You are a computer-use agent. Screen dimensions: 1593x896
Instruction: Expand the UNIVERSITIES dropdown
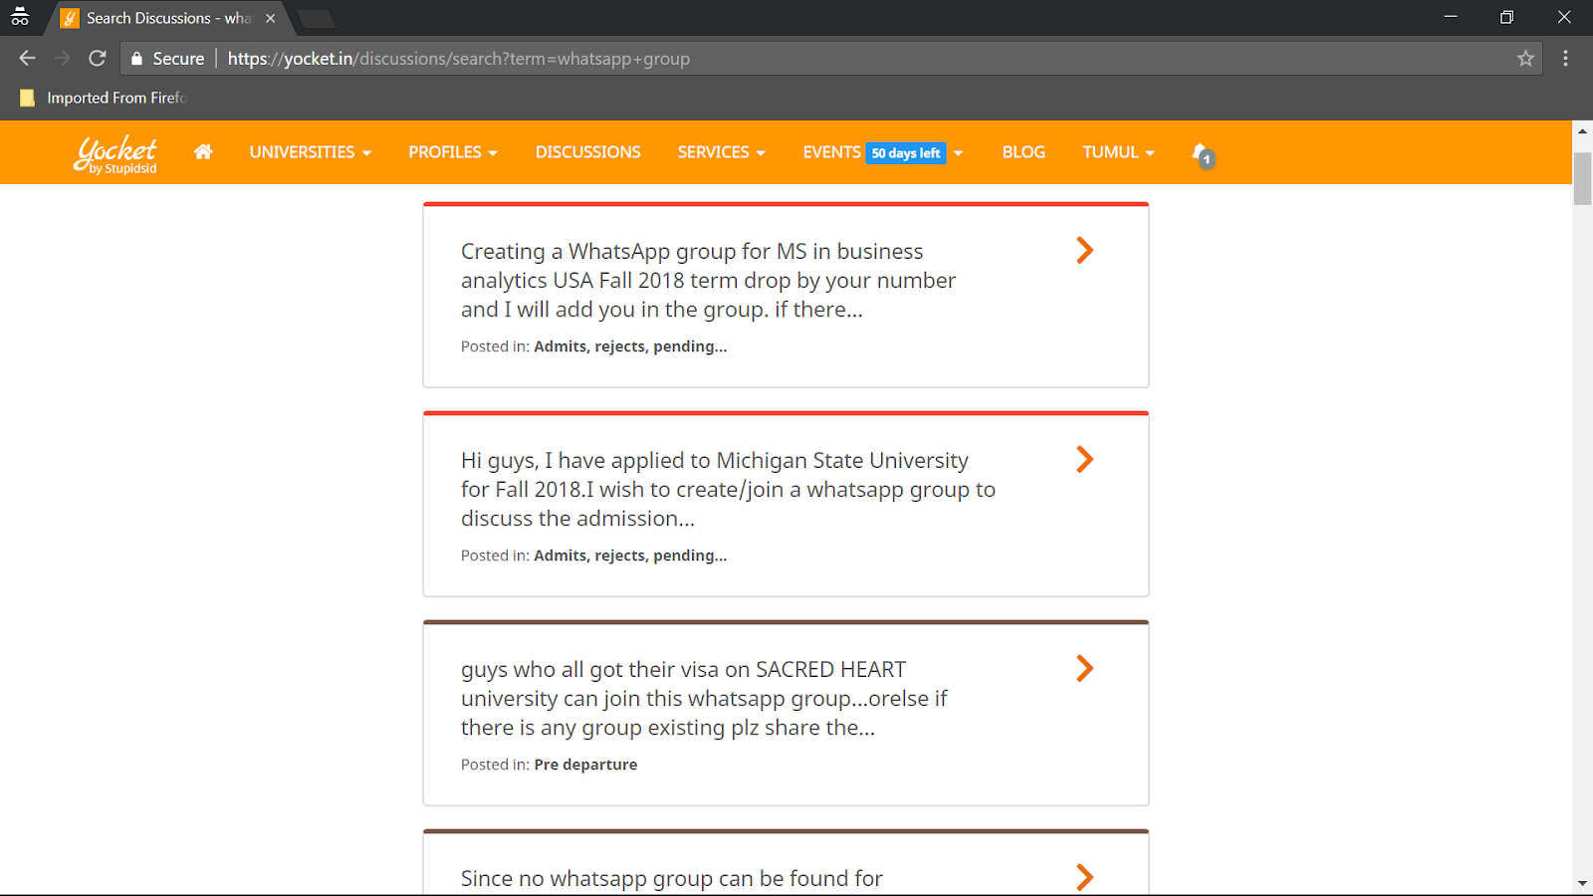pos(310,152)
